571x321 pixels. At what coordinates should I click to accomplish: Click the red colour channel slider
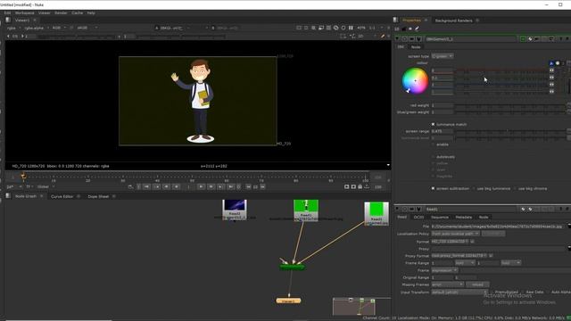pyautogui.click(x=501, y=70)
